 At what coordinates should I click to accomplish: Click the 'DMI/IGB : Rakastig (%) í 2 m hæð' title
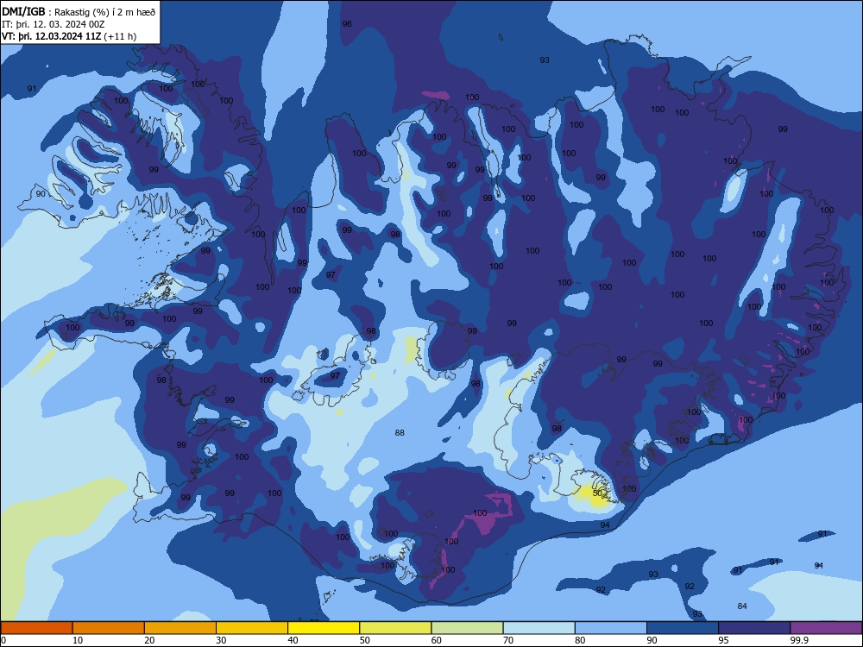pyautogui.click(x=79, y=12)
